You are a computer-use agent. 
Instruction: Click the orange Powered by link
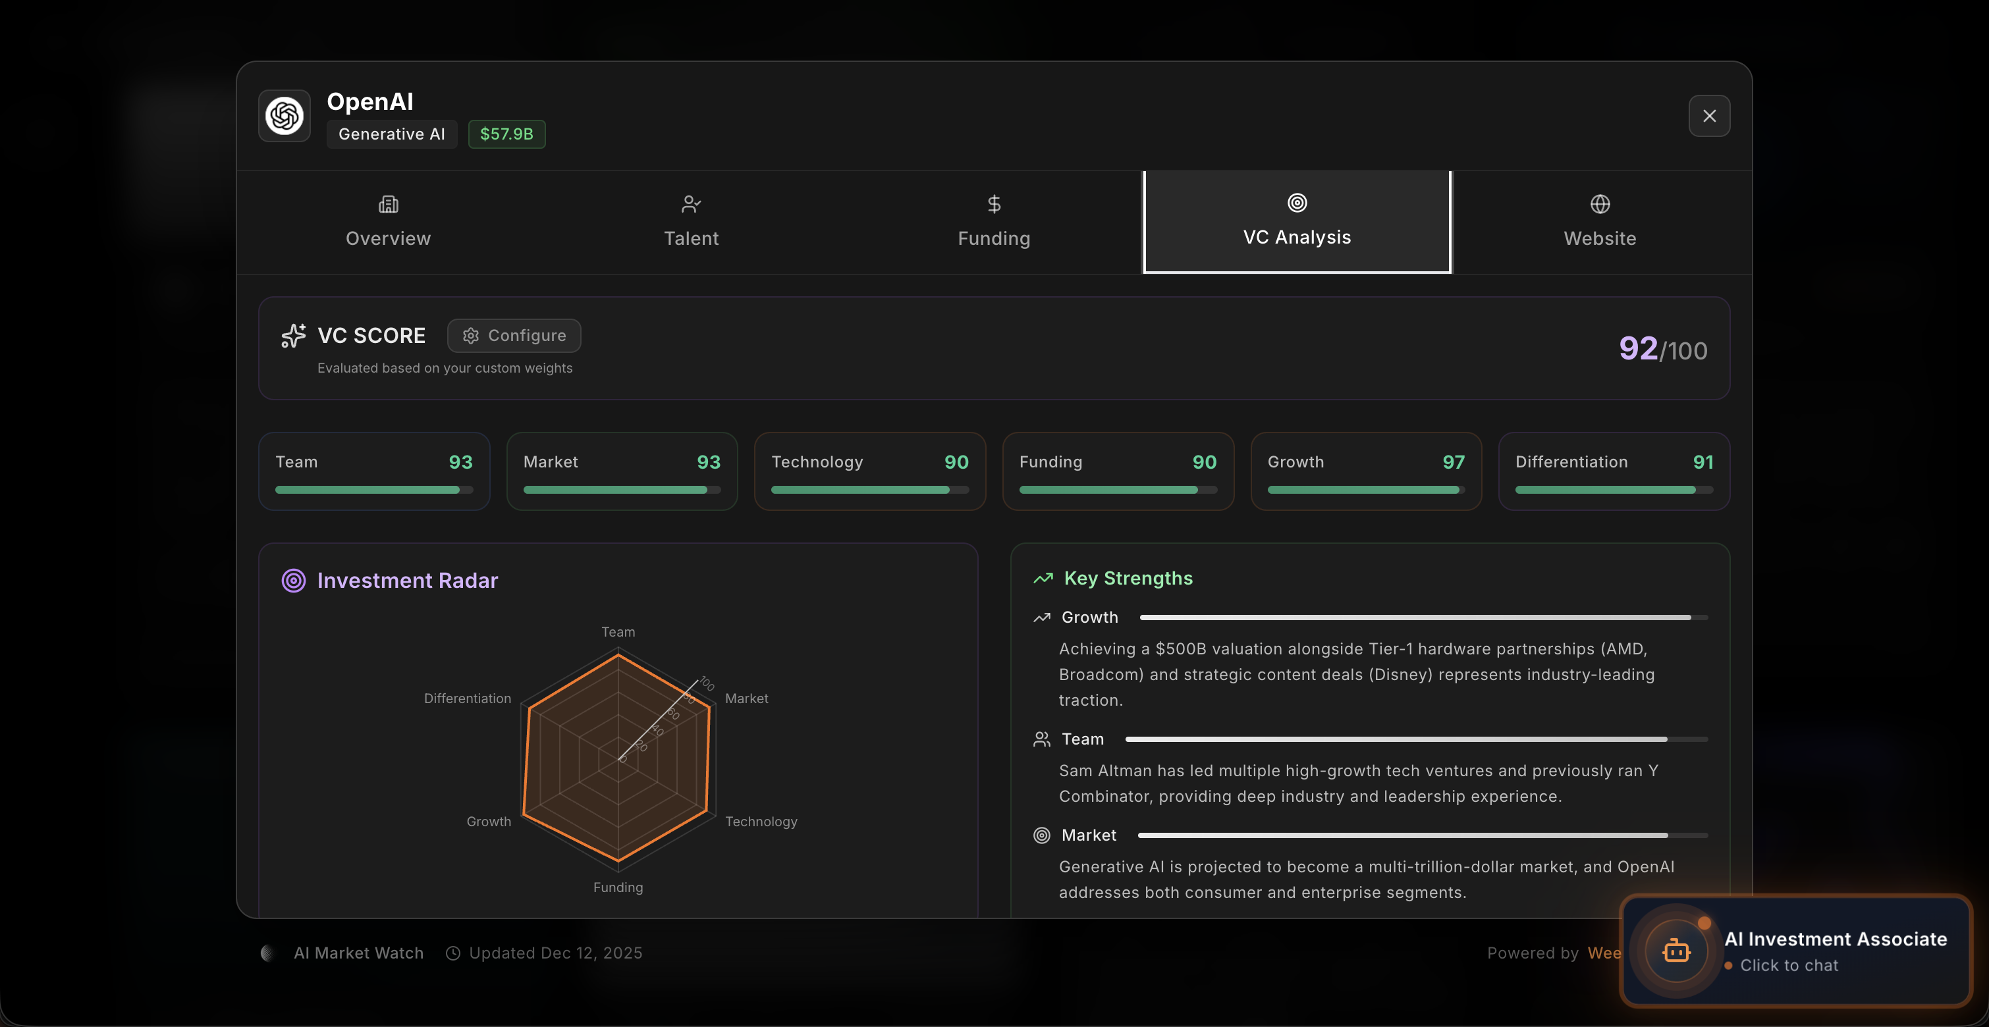click(1604, 953)
